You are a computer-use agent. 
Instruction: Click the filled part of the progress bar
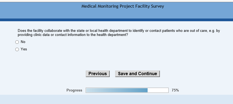(117, 90)
